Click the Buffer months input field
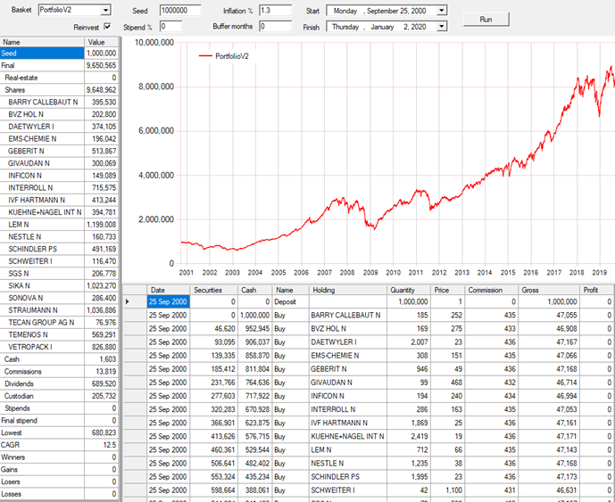Image resolution: width=615 pixels, height=502 pixels. click(x=275, y=27)
